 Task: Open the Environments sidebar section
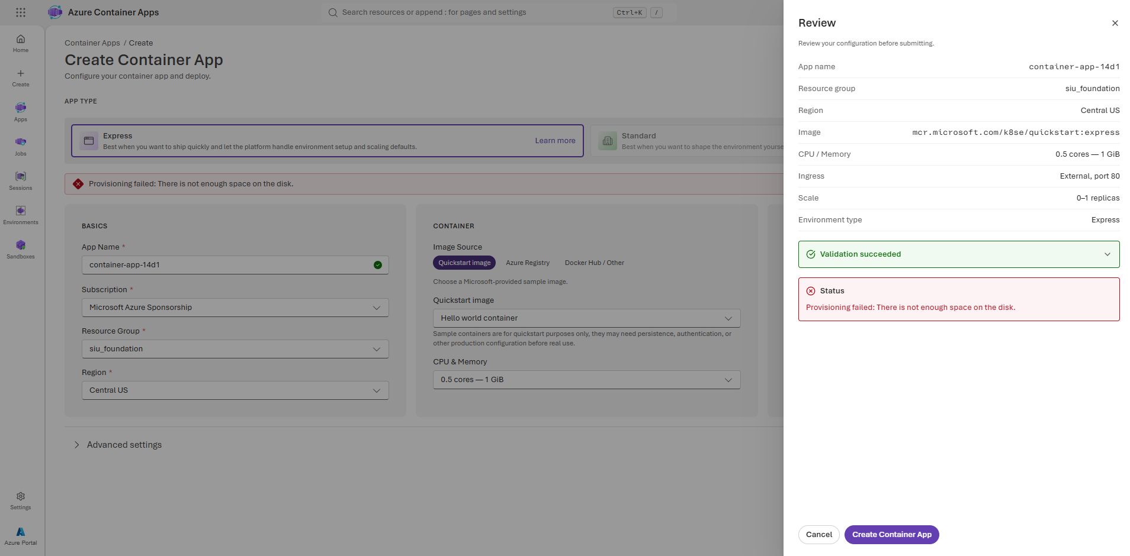tap(21, 215)
